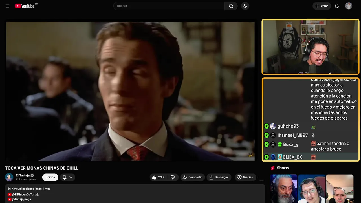Click small sticker icon in video corner
The height and width of the screenshot is (203, 361).
pos(250,155)
